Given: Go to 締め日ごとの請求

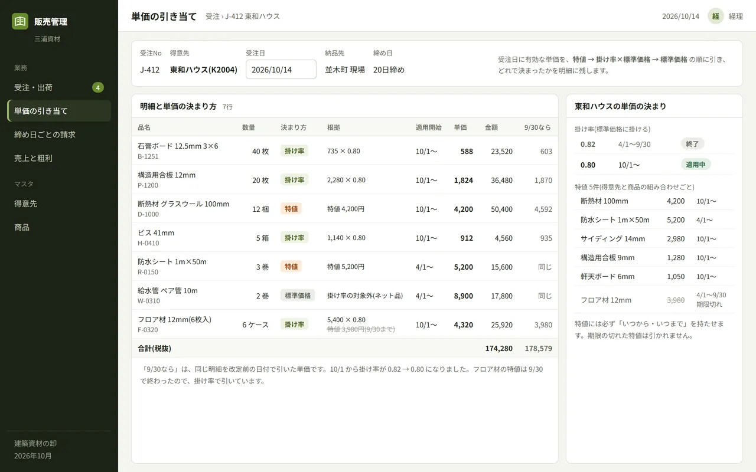Looking at the screenshot, I should (59, 135).
